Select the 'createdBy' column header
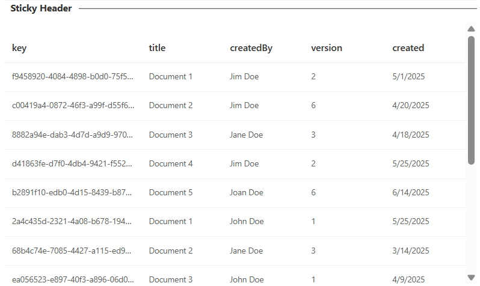 click(251, 48)
